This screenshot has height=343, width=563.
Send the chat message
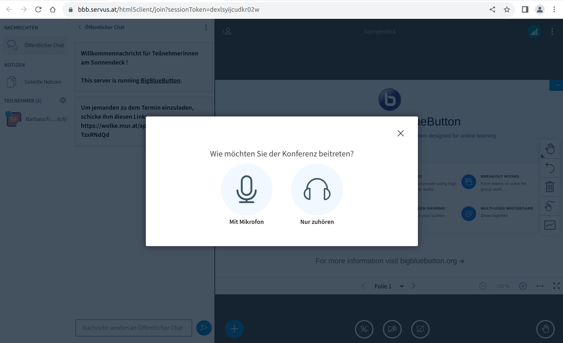[x=204, y=328]
